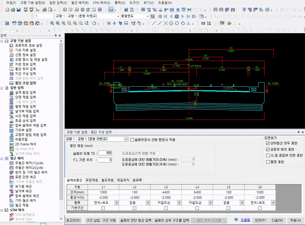
Task: Switch to the 철도제원 tab
Action: click(107, 180)
